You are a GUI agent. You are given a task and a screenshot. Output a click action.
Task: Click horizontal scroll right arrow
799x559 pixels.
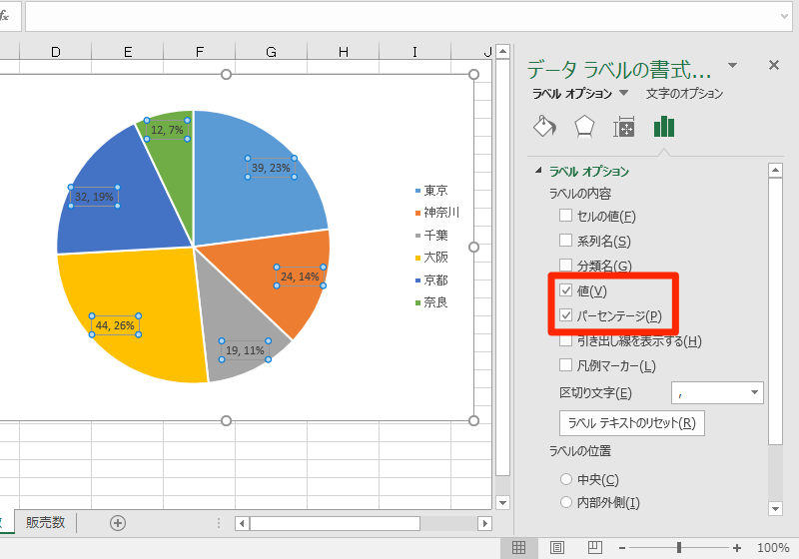[485, 523]
